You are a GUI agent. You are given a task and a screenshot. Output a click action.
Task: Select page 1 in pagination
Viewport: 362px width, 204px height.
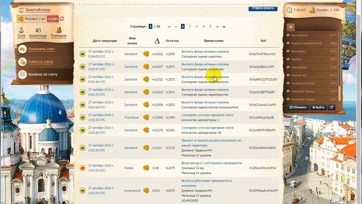point(183,27)
